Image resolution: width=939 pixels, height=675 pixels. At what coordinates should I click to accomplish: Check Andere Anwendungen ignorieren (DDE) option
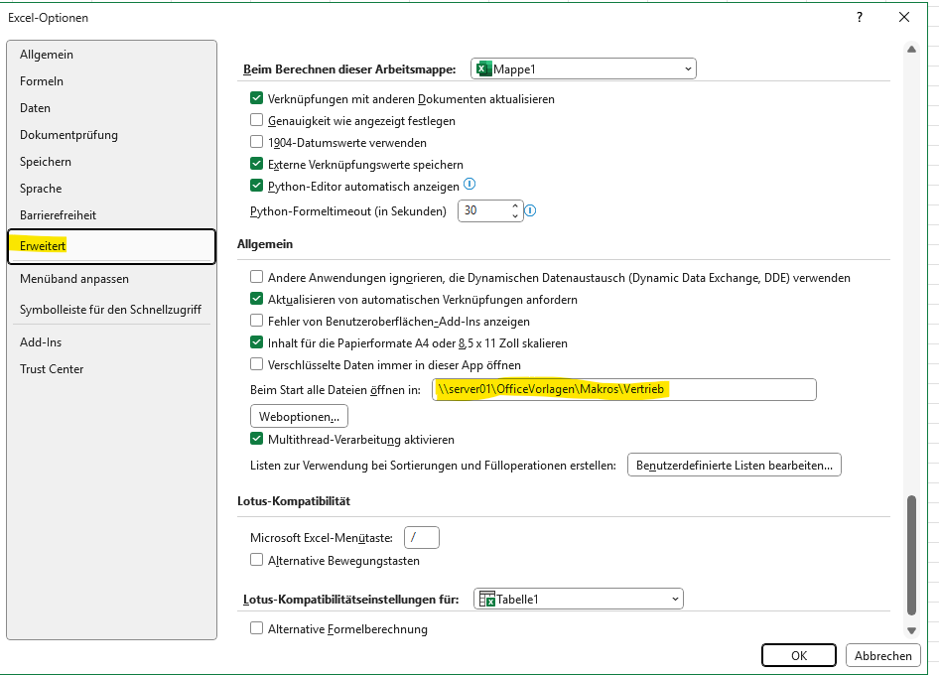[x=256, y=277]
